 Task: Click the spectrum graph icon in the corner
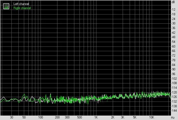[x=6, y=6]
